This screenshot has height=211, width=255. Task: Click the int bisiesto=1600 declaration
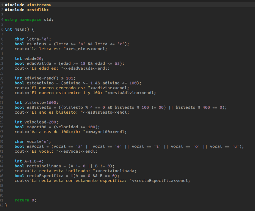tap(36, 102)
